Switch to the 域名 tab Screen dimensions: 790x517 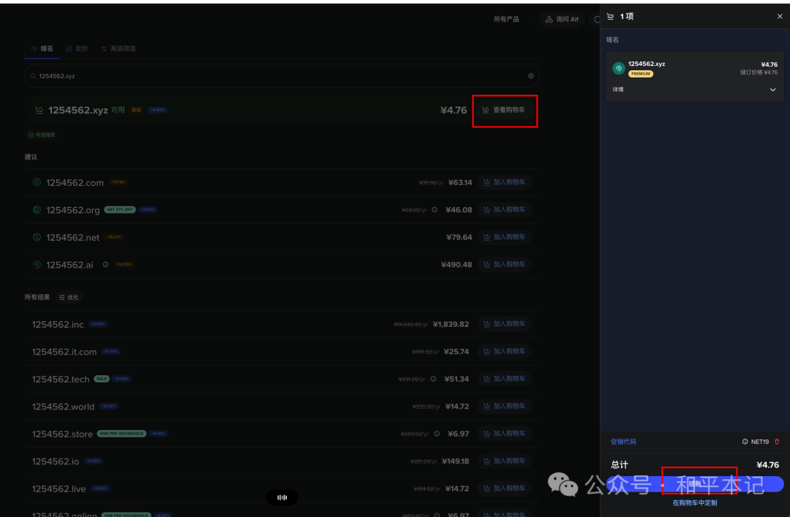(x=42, y=48)
